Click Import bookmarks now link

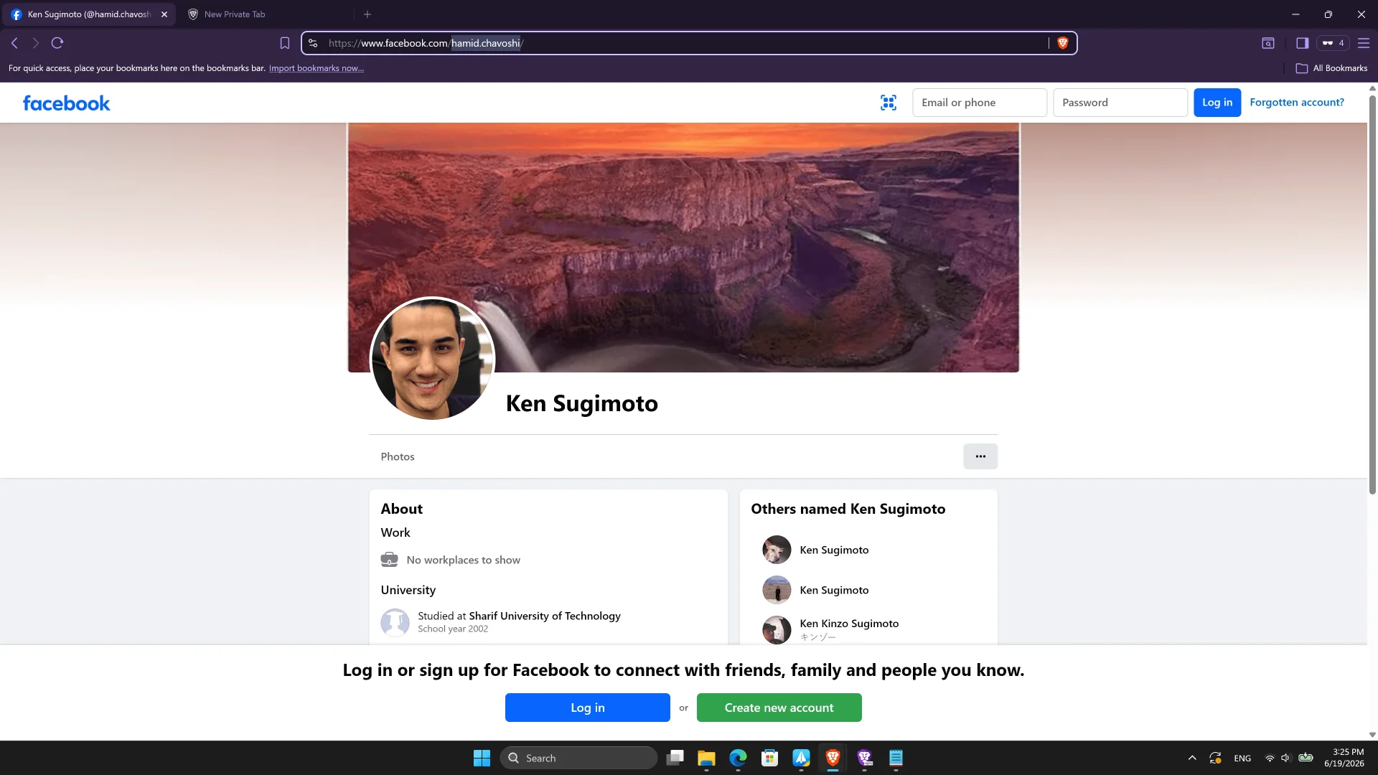(317, 68)
